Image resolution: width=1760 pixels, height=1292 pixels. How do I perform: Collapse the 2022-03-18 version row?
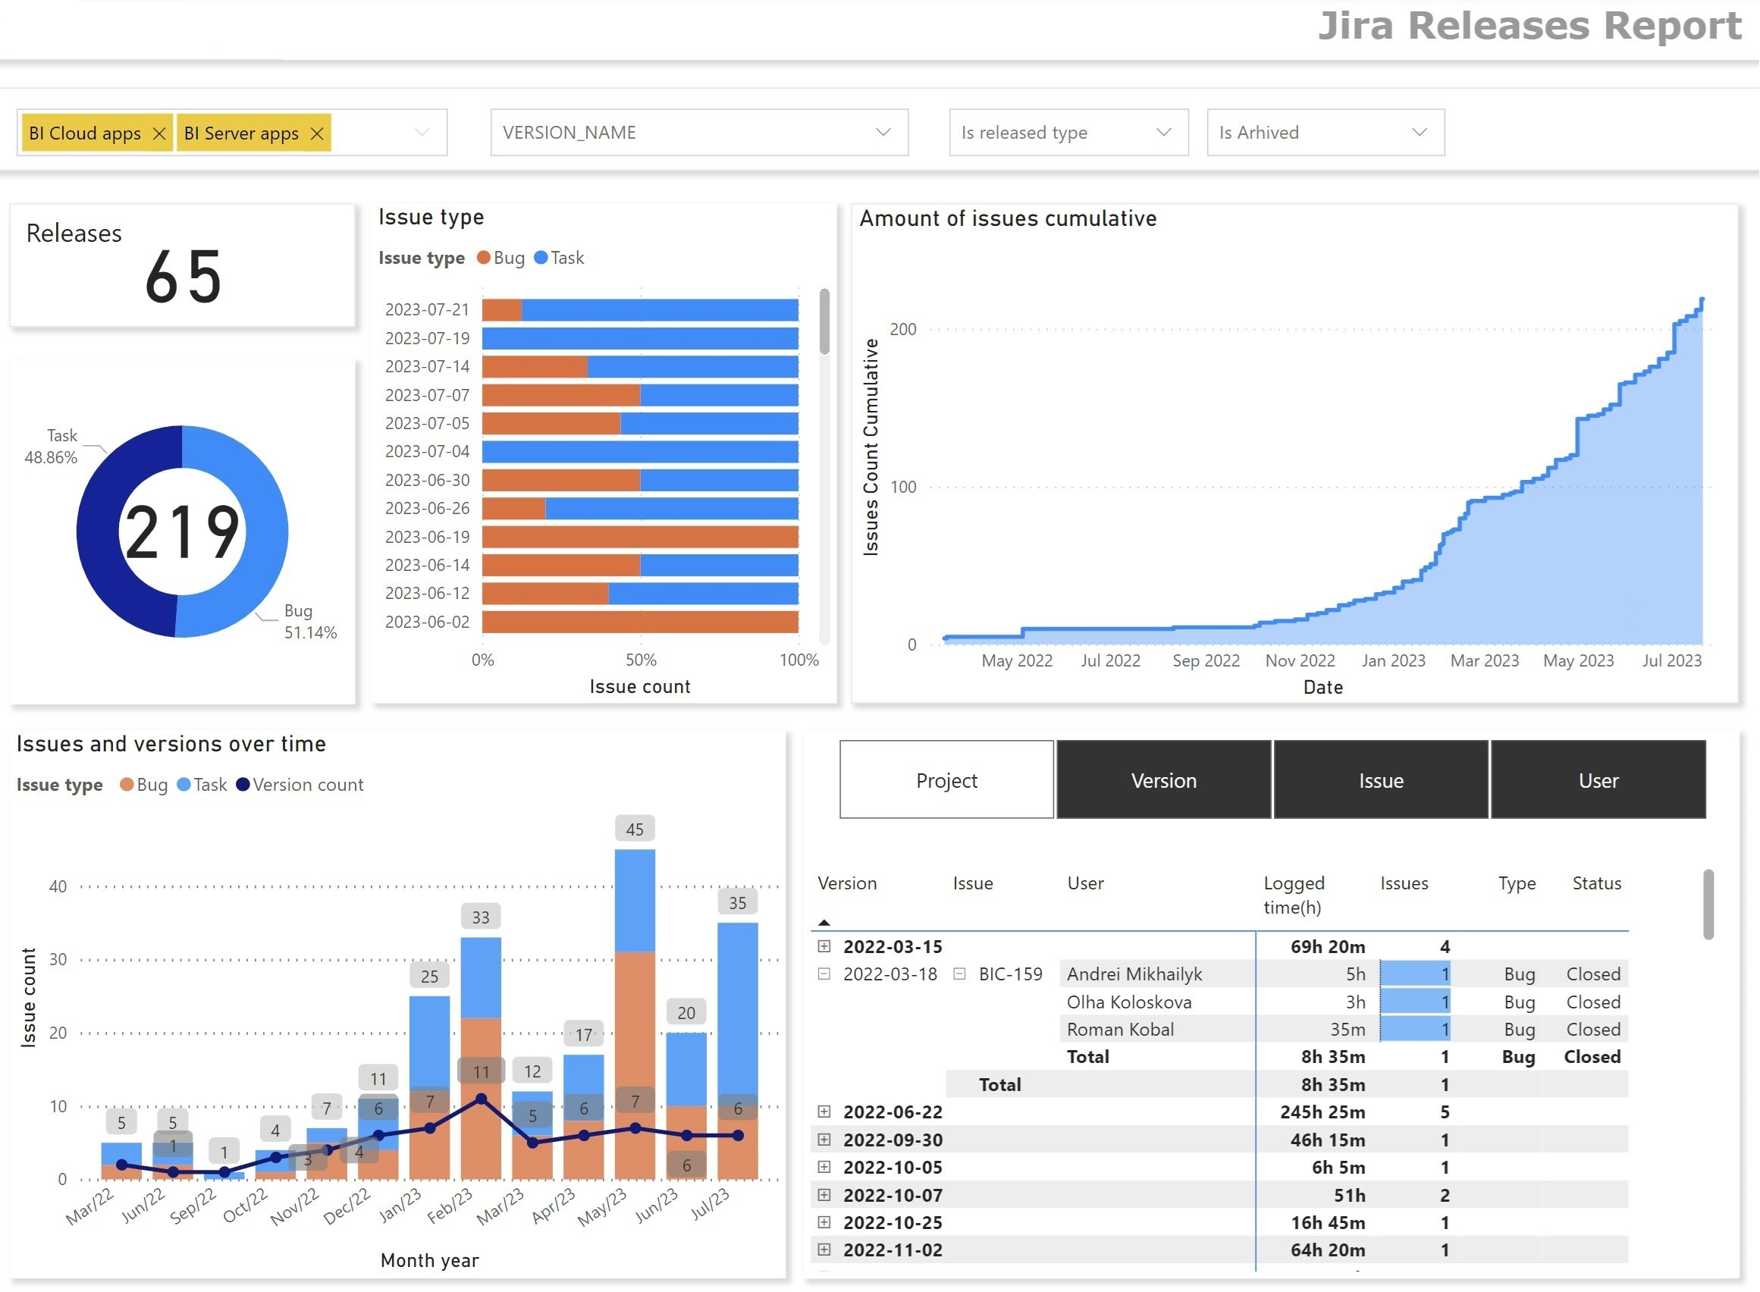point(824,974)
